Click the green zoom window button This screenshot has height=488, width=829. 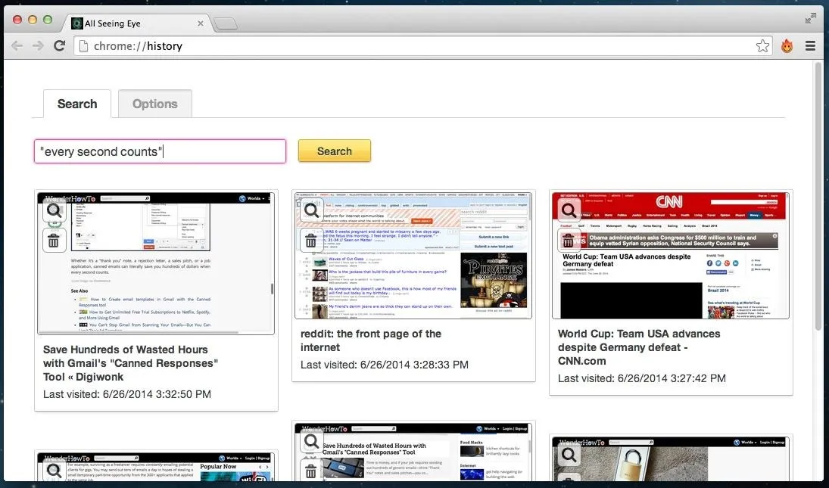pyautogui.click(x=48, y=20)
